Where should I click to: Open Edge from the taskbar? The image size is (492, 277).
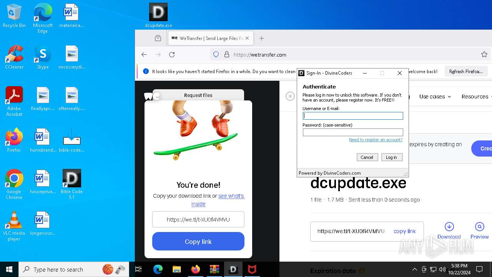(158, 269)
